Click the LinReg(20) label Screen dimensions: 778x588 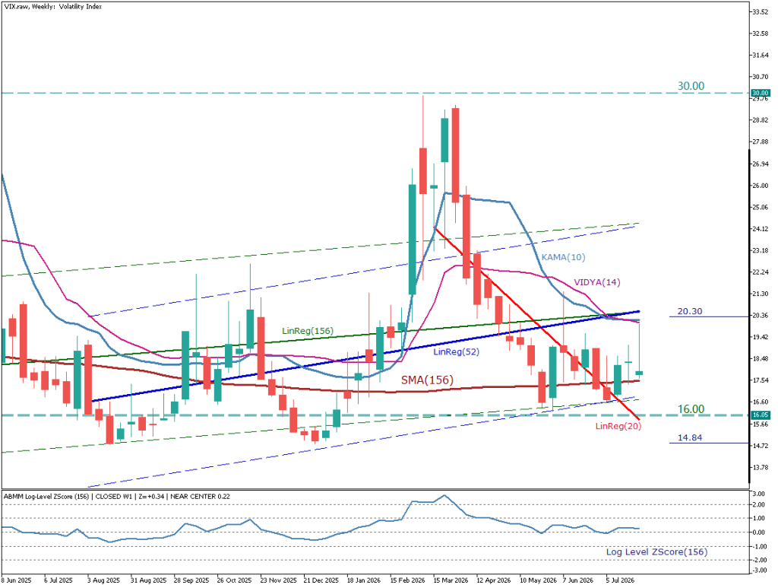tap(618, 426)
